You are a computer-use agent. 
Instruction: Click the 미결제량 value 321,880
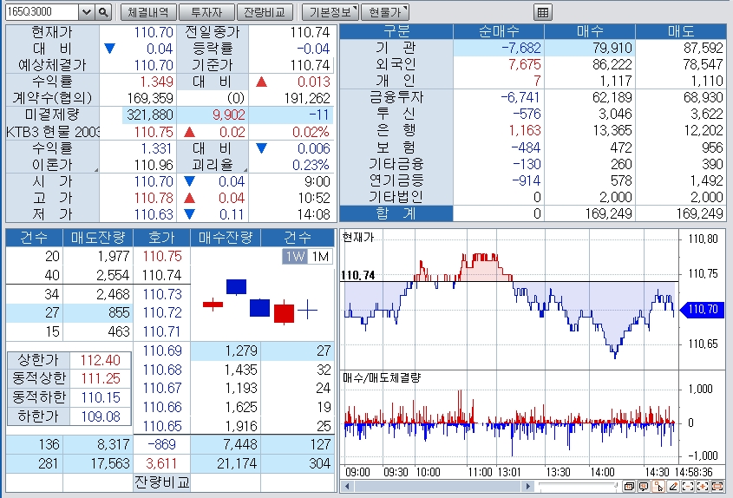click(x=150, y=115)
